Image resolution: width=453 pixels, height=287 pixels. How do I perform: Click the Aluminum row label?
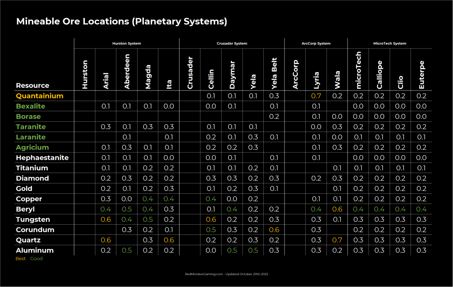(x=35, y=250)
